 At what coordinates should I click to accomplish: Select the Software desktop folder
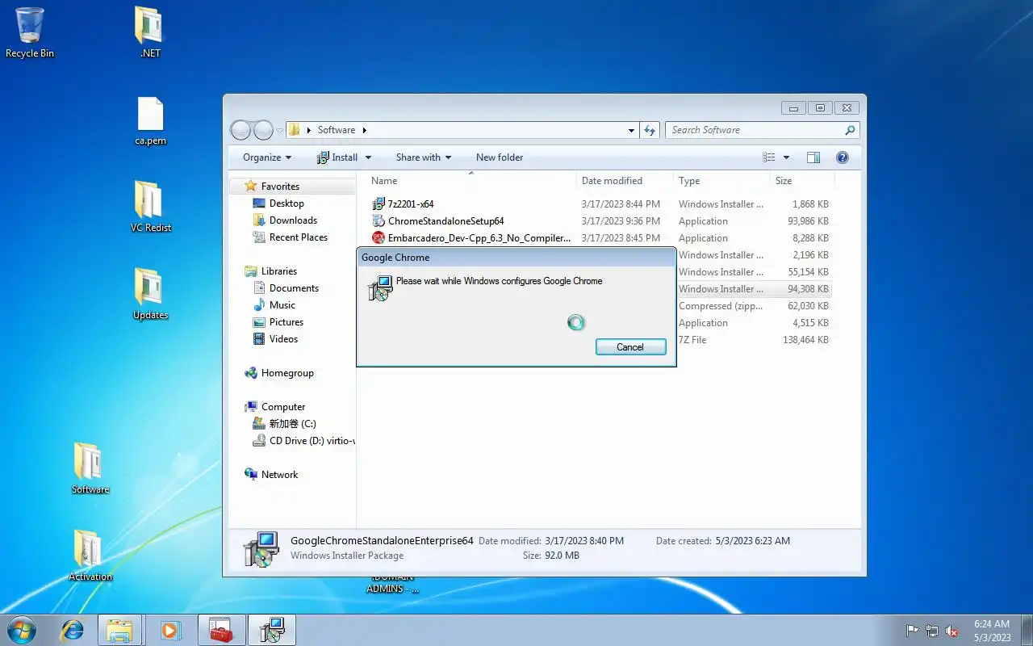click(x=90, y=469)
